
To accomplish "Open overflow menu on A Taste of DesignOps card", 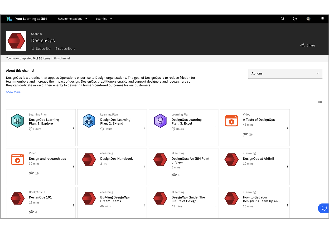I will click(x=287, y=128).
